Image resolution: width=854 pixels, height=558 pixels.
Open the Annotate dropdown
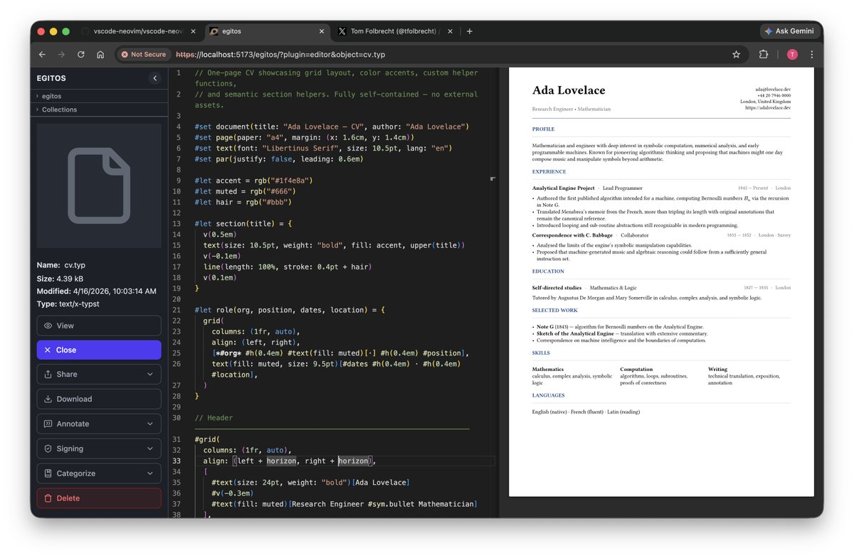click(x=99, y=424)
